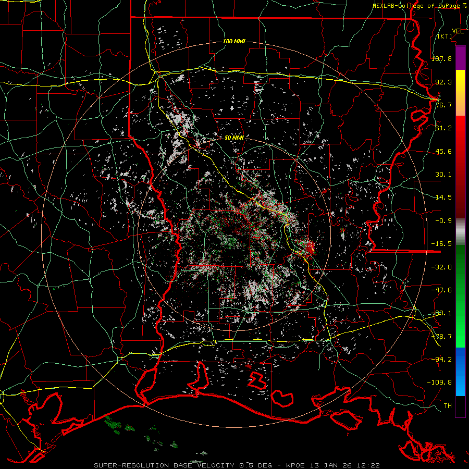Click the 30.1 velocity scale value
469x469 pixels.
coord(443,175)
